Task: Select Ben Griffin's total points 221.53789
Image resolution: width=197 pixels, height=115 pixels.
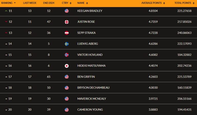Action: point(184,77)
